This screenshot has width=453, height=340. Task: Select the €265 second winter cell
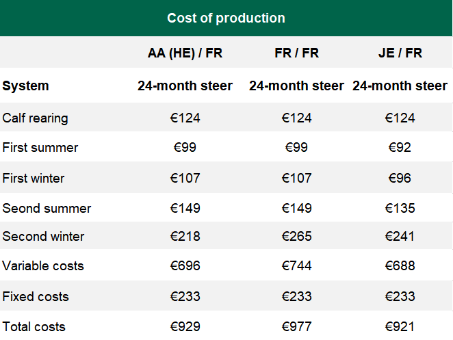point(296,237)
